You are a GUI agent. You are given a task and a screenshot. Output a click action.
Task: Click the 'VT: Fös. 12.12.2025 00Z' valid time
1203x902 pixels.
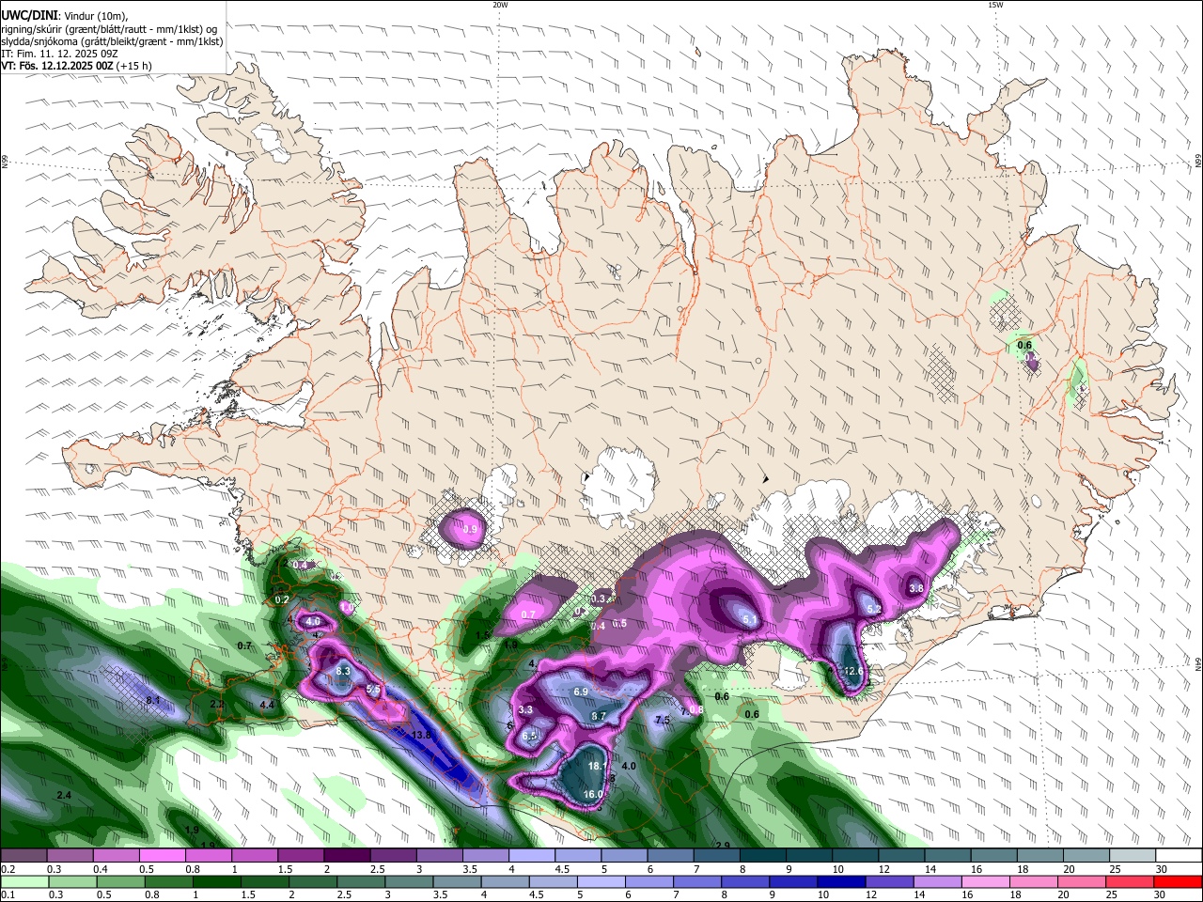pos(57,67)
